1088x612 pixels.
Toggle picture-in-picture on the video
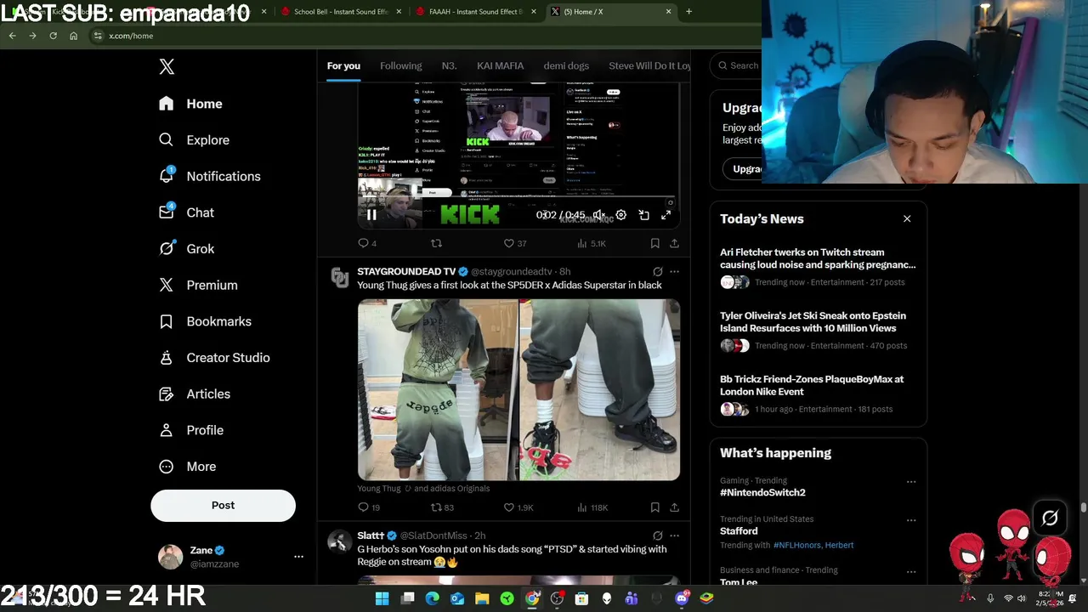point(643,215)
